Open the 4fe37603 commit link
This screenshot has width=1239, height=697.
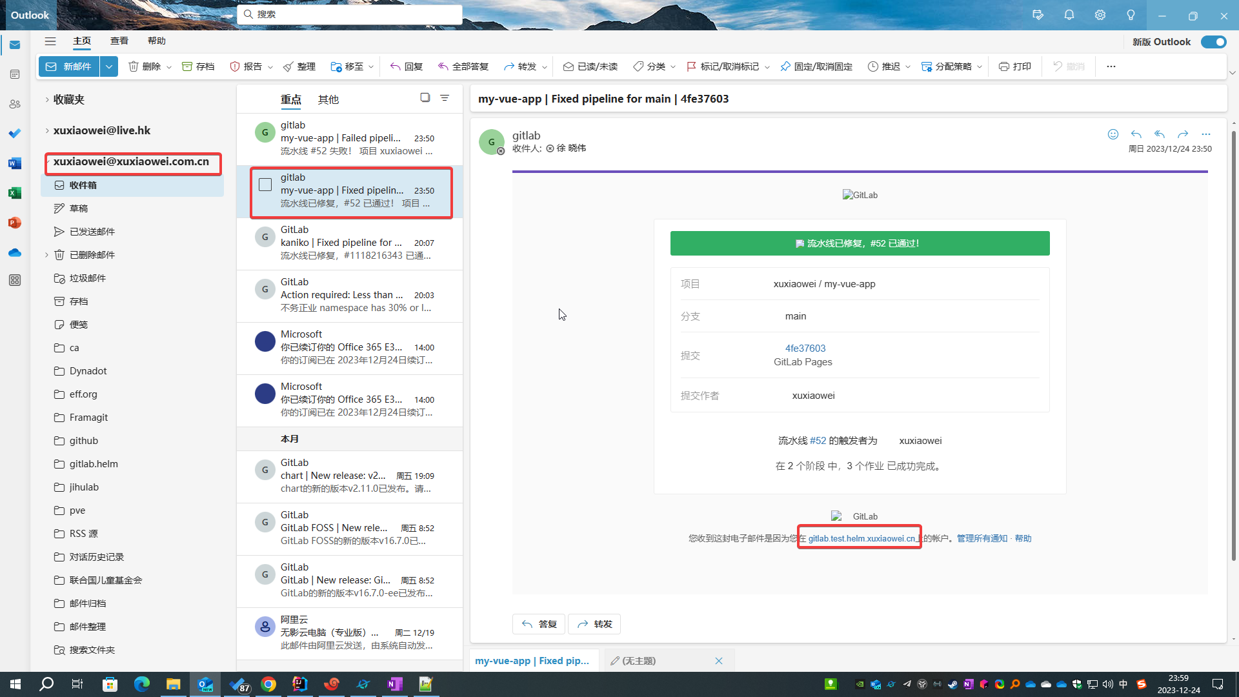click(x=805, y=348)
